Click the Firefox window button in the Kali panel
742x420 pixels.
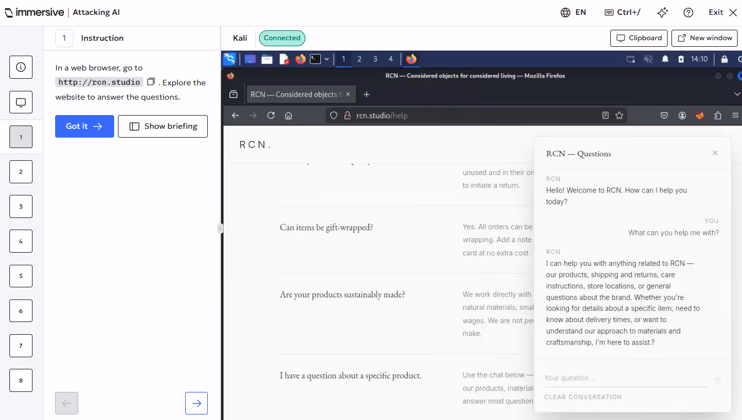411,59
